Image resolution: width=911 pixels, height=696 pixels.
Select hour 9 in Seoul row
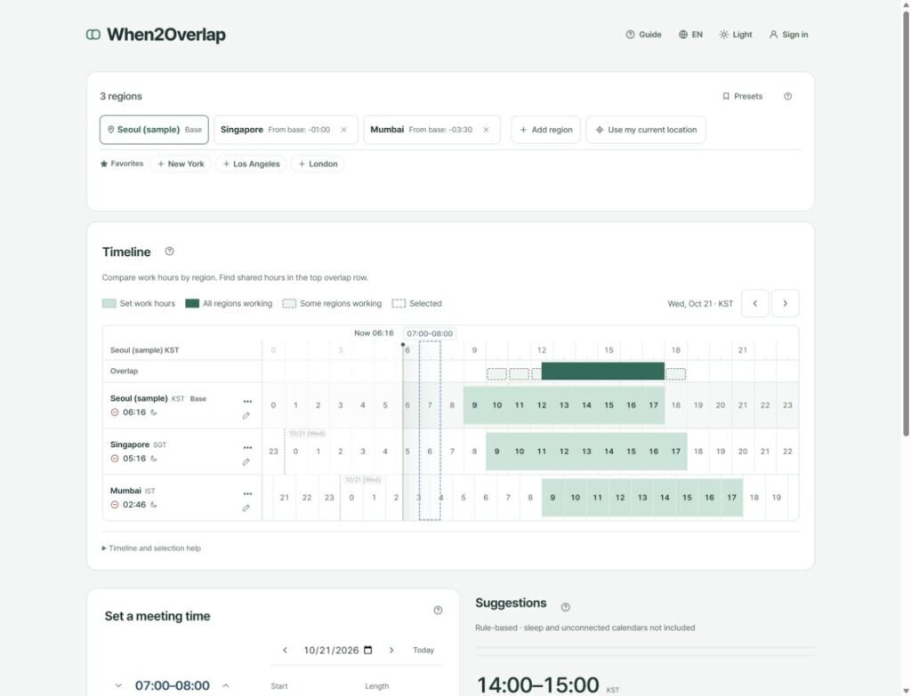point(475,405)
